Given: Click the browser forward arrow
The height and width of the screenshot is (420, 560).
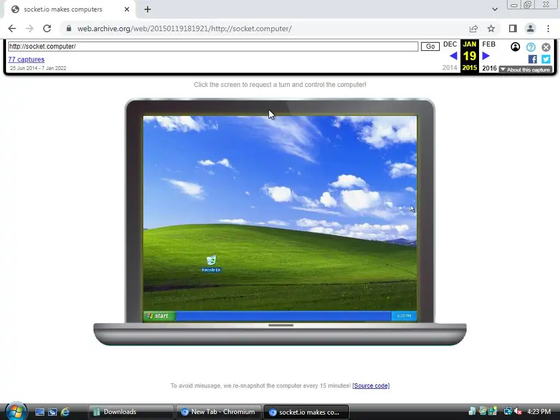Looking at the screenshot, I should (30, 28).
